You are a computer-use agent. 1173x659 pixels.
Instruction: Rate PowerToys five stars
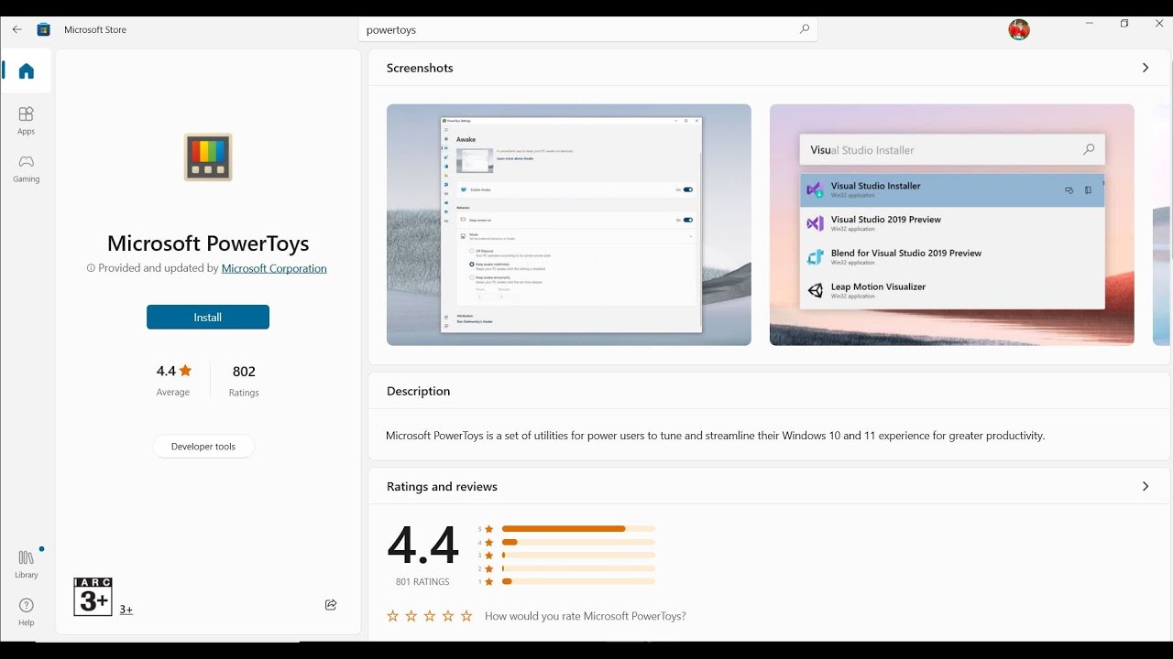click(466, 616)
